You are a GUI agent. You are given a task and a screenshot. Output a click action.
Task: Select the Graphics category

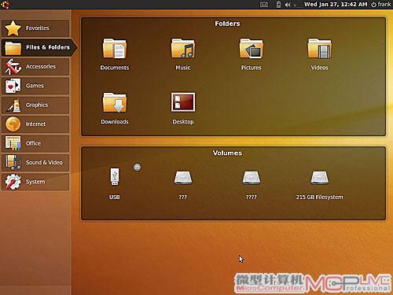35,105
